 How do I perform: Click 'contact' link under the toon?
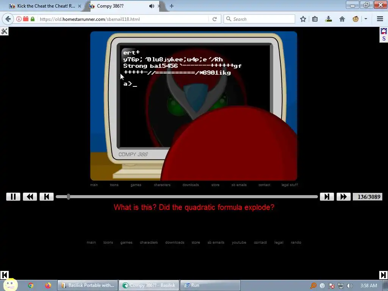click(264, 185)
